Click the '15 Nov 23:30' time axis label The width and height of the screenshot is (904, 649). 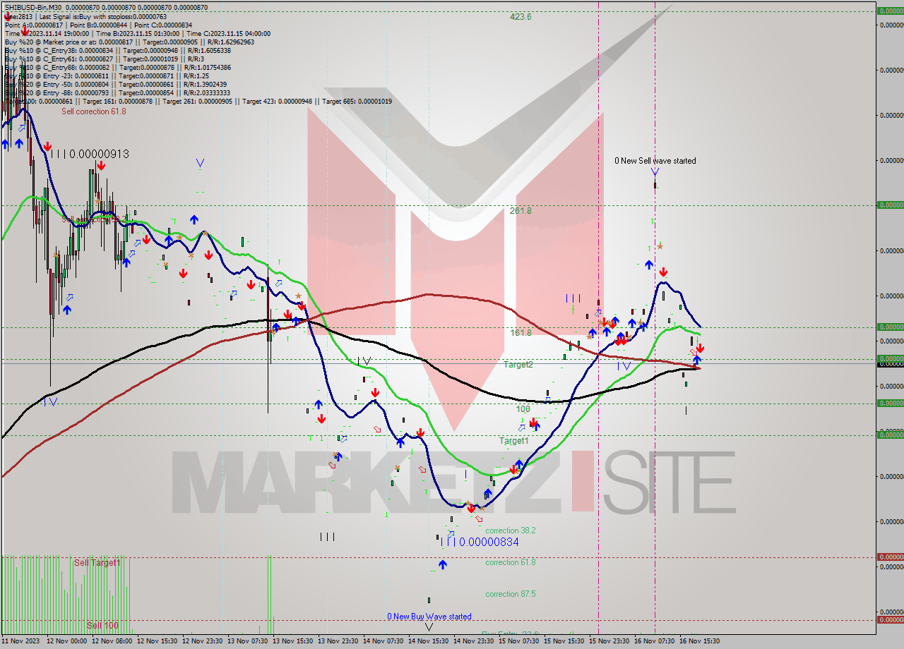(x=610, y=641)
